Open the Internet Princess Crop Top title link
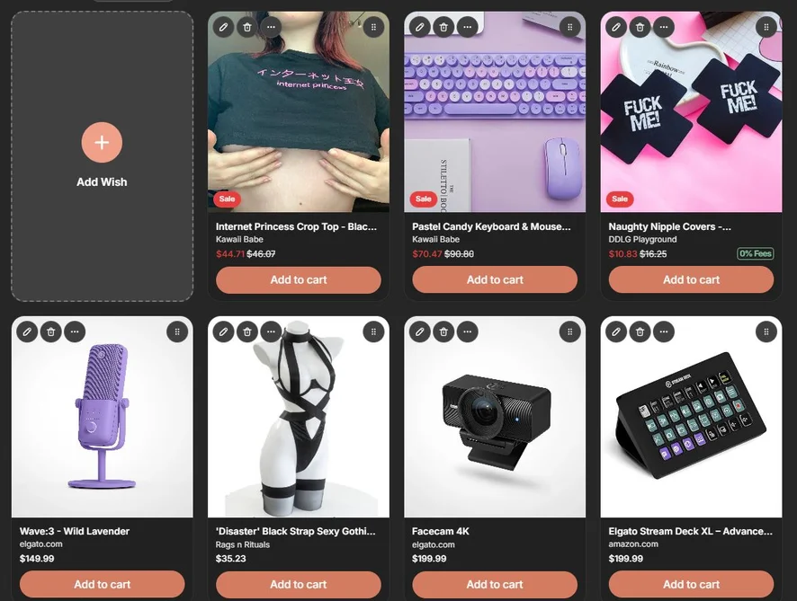 click(x=296, y=226)
